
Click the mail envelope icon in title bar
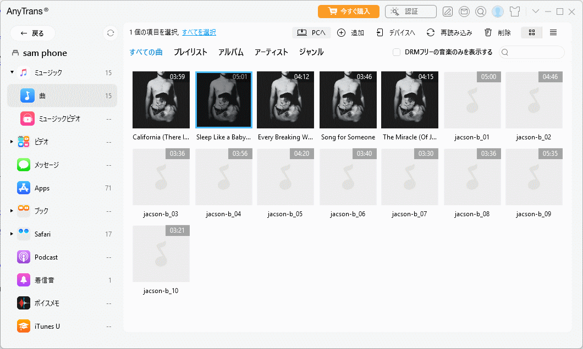coord(464,12)
